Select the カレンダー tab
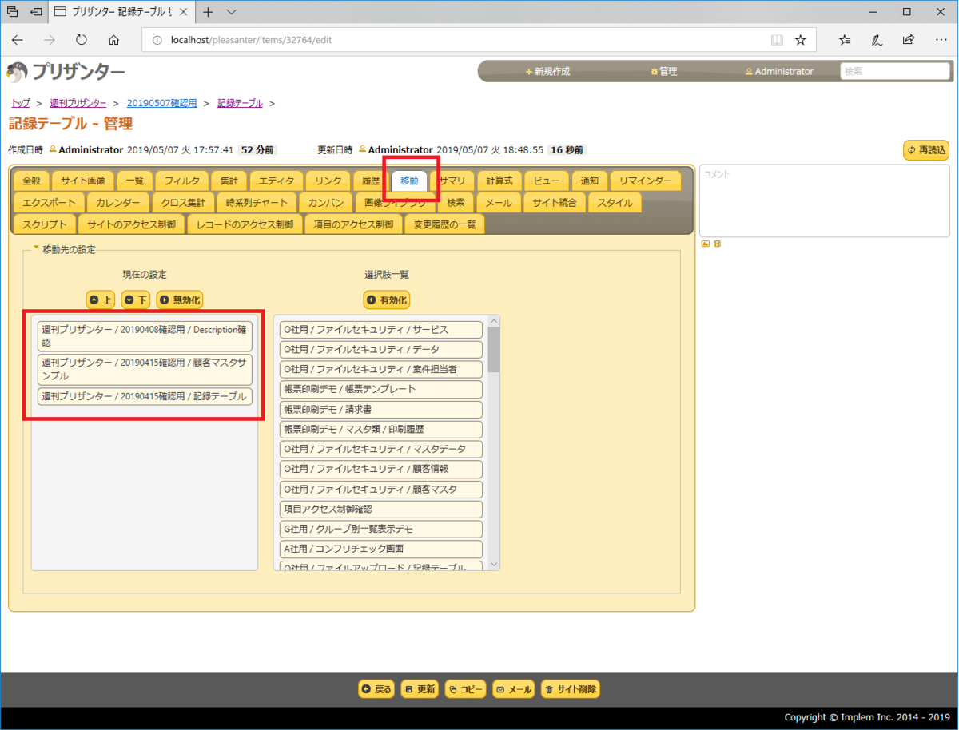 point(117,202)
